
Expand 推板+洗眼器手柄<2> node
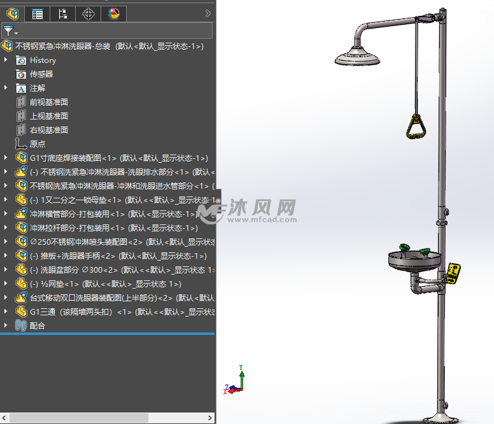point(5,255)
